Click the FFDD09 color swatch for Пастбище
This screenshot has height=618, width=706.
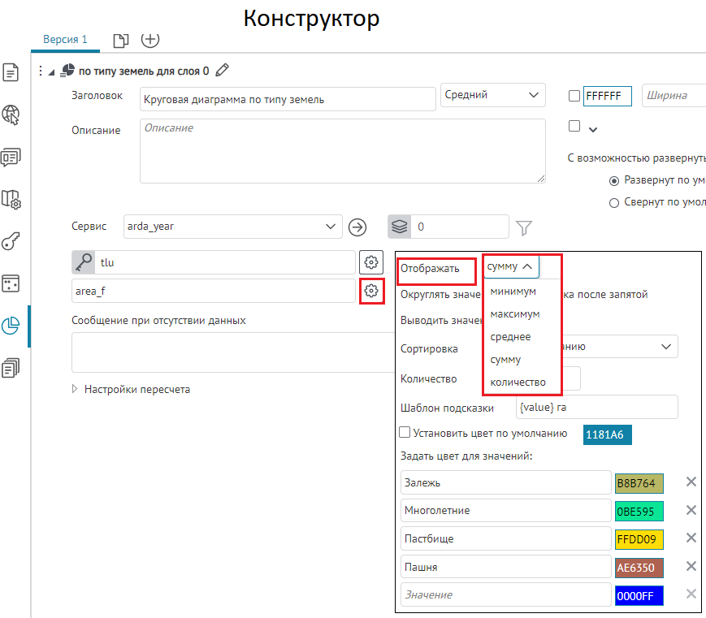coord(639,538)
